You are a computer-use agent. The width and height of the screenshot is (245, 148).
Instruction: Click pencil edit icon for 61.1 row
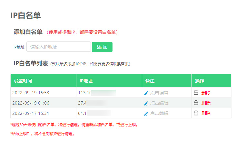[x=146, y=114]
